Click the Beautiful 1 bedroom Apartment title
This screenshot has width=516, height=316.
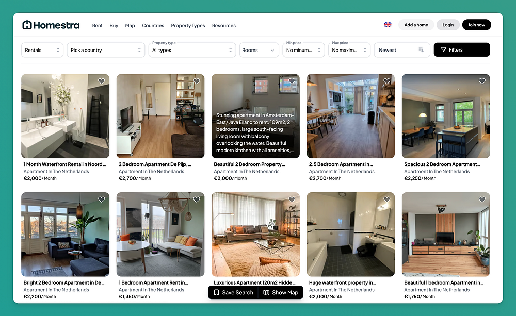pos(444,283)
